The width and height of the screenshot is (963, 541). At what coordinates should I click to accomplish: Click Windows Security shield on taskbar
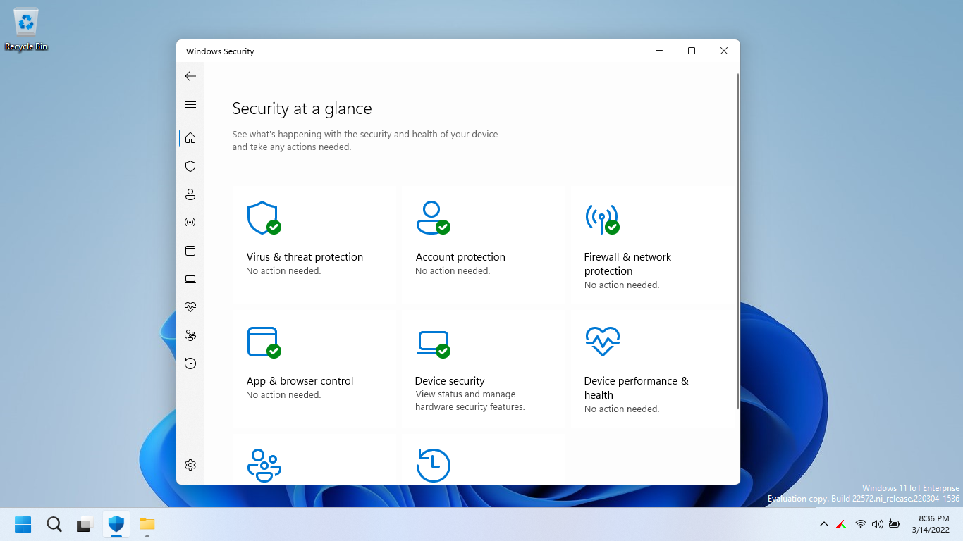pyautogui.click(x=116, y=524)
